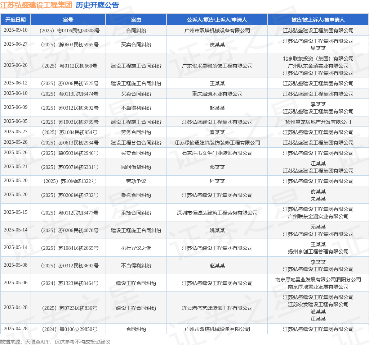The width and height of the screenshot is (369, 345).
Task: Select plaintiff 石家庄市文生门业装饰有限公司
Action: tap(217, 153)
